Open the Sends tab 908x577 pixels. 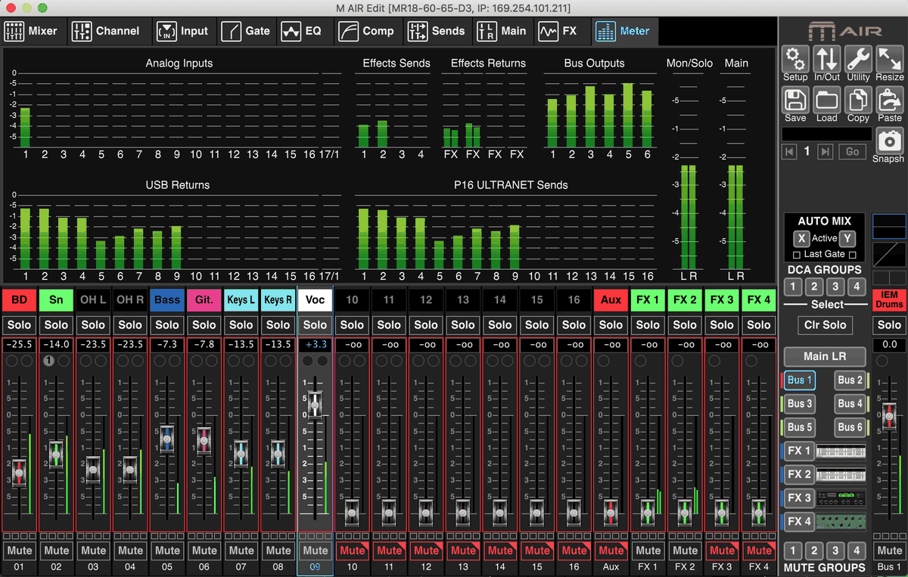click(x=437, y=31)
